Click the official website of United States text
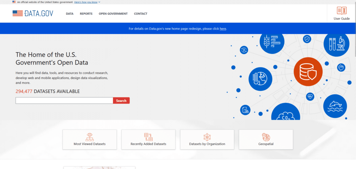This screenshot has height=169, width=356. coord(45,2)
